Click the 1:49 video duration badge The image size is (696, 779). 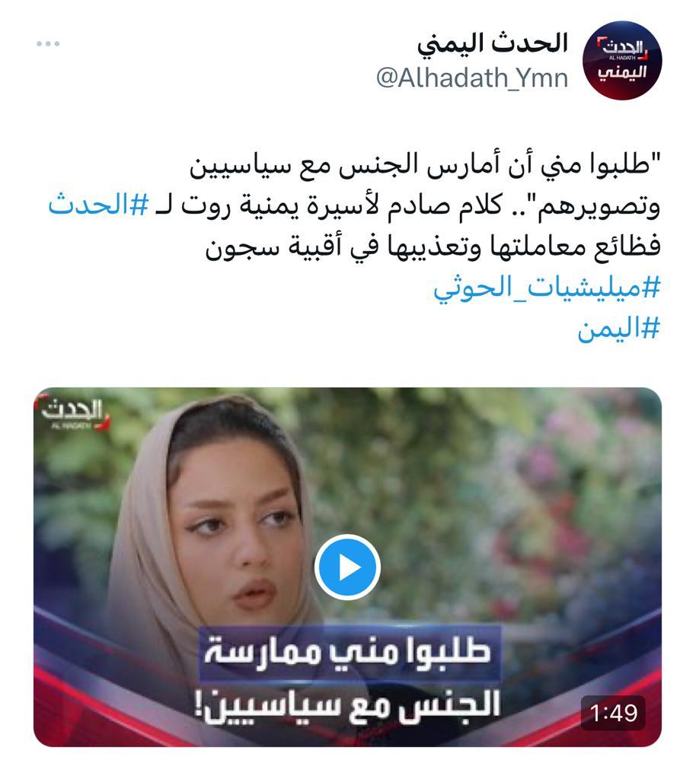613,713
